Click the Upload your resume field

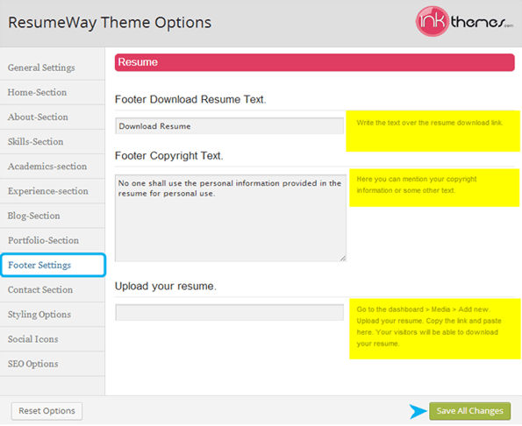229,312
